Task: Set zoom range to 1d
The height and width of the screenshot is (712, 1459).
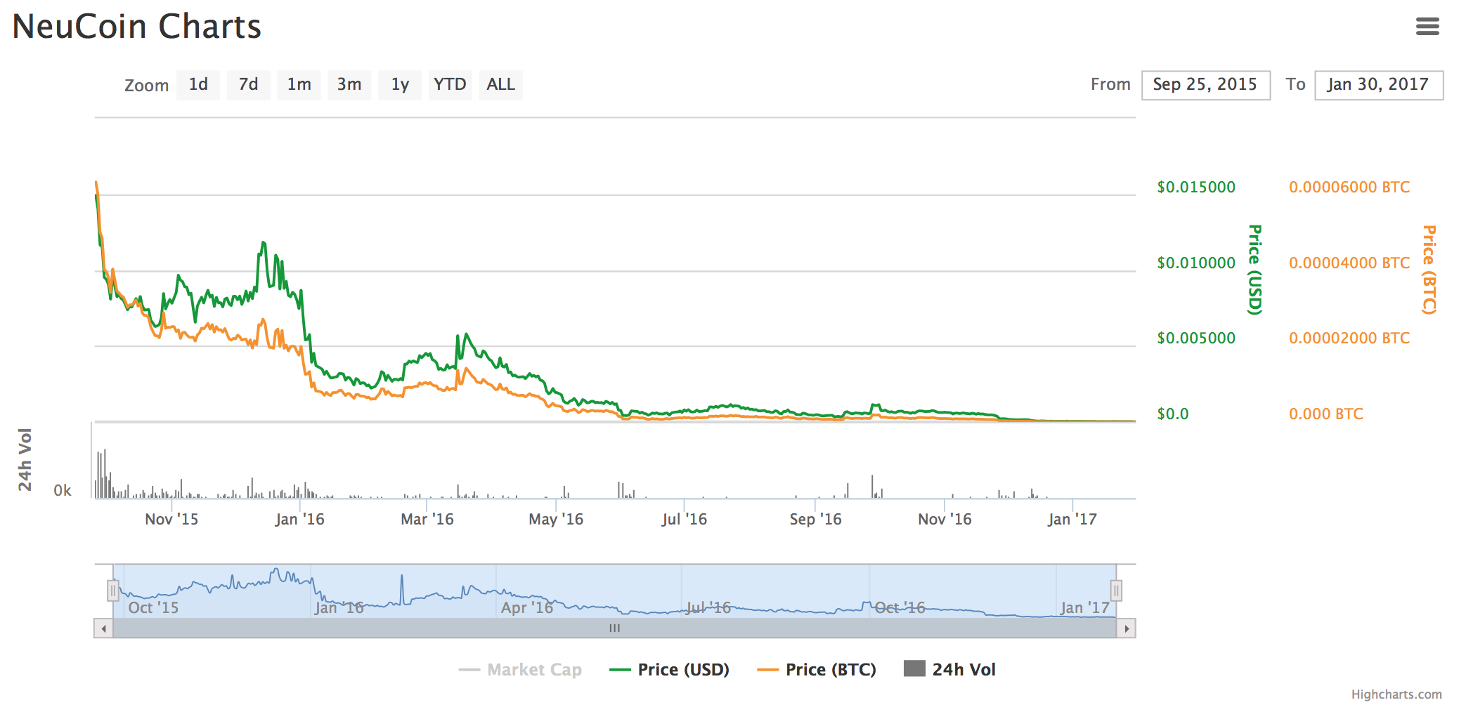Action: tap(198, 85)
